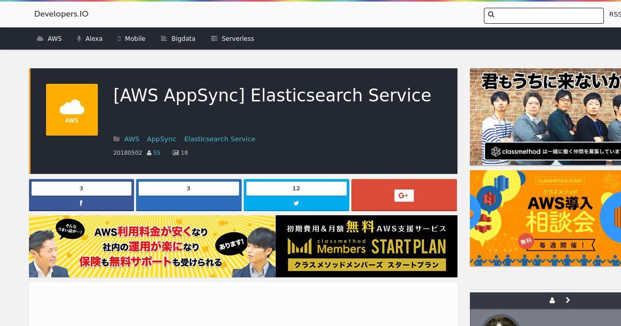Click the article title AWS AppSync Elasticsearch Service

[x=272, y=95]
